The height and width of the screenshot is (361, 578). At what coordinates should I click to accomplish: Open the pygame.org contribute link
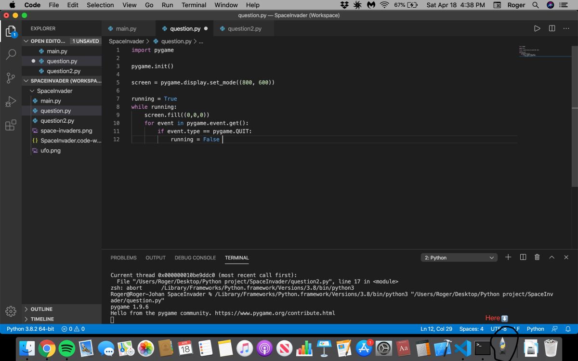(275, 313)
